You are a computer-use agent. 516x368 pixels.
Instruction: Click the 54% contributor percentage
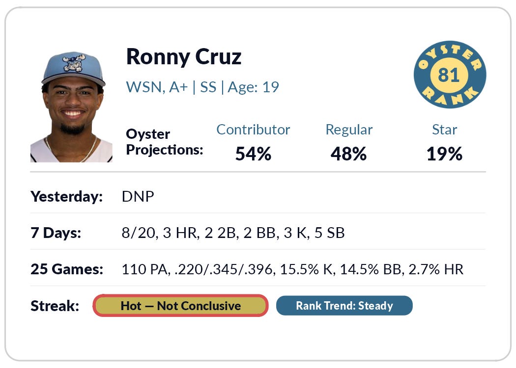pyautogui.click(x=253, y=154)
